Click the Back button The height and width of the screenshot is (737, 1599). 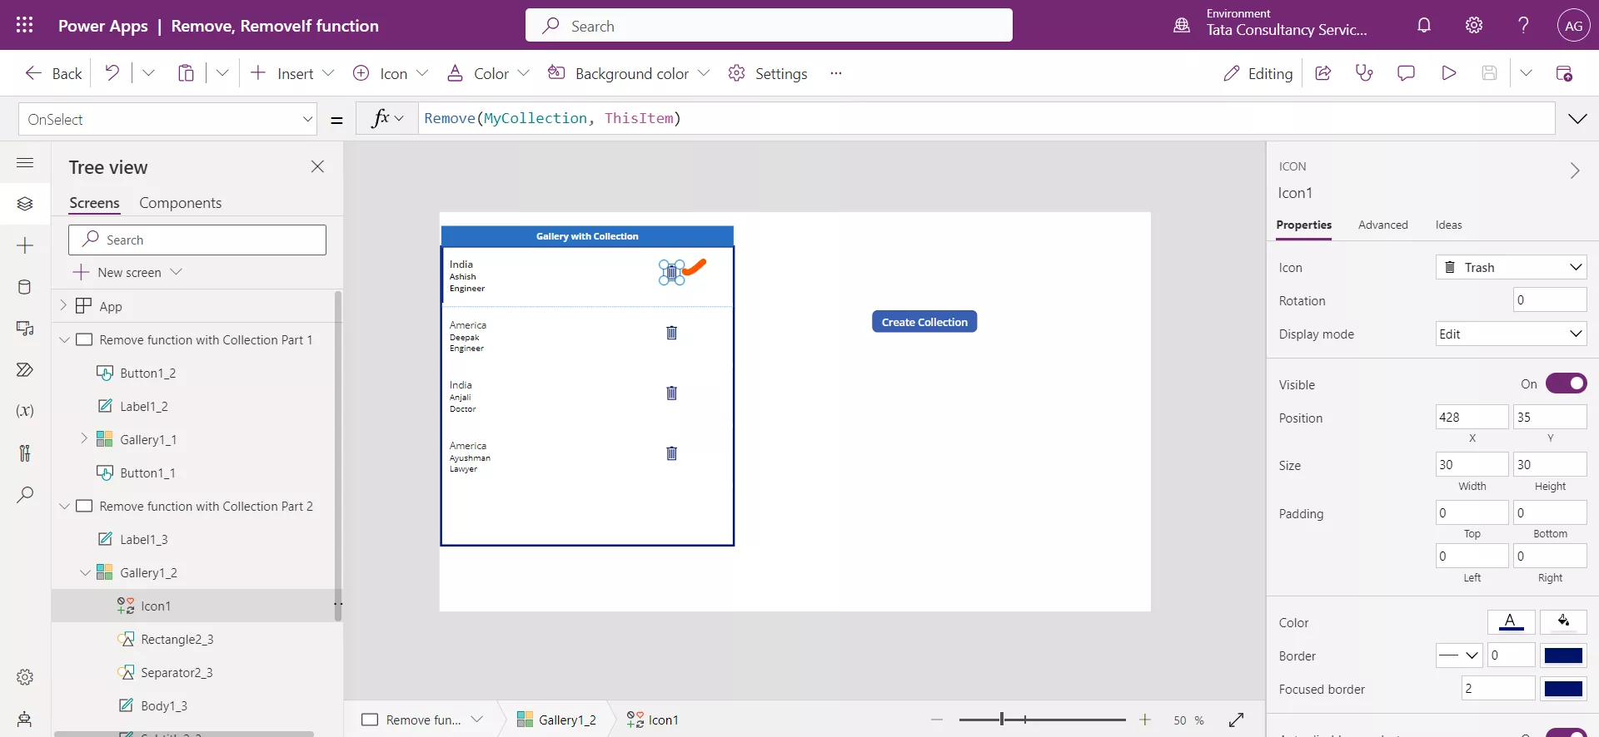(x=54, y=73)
